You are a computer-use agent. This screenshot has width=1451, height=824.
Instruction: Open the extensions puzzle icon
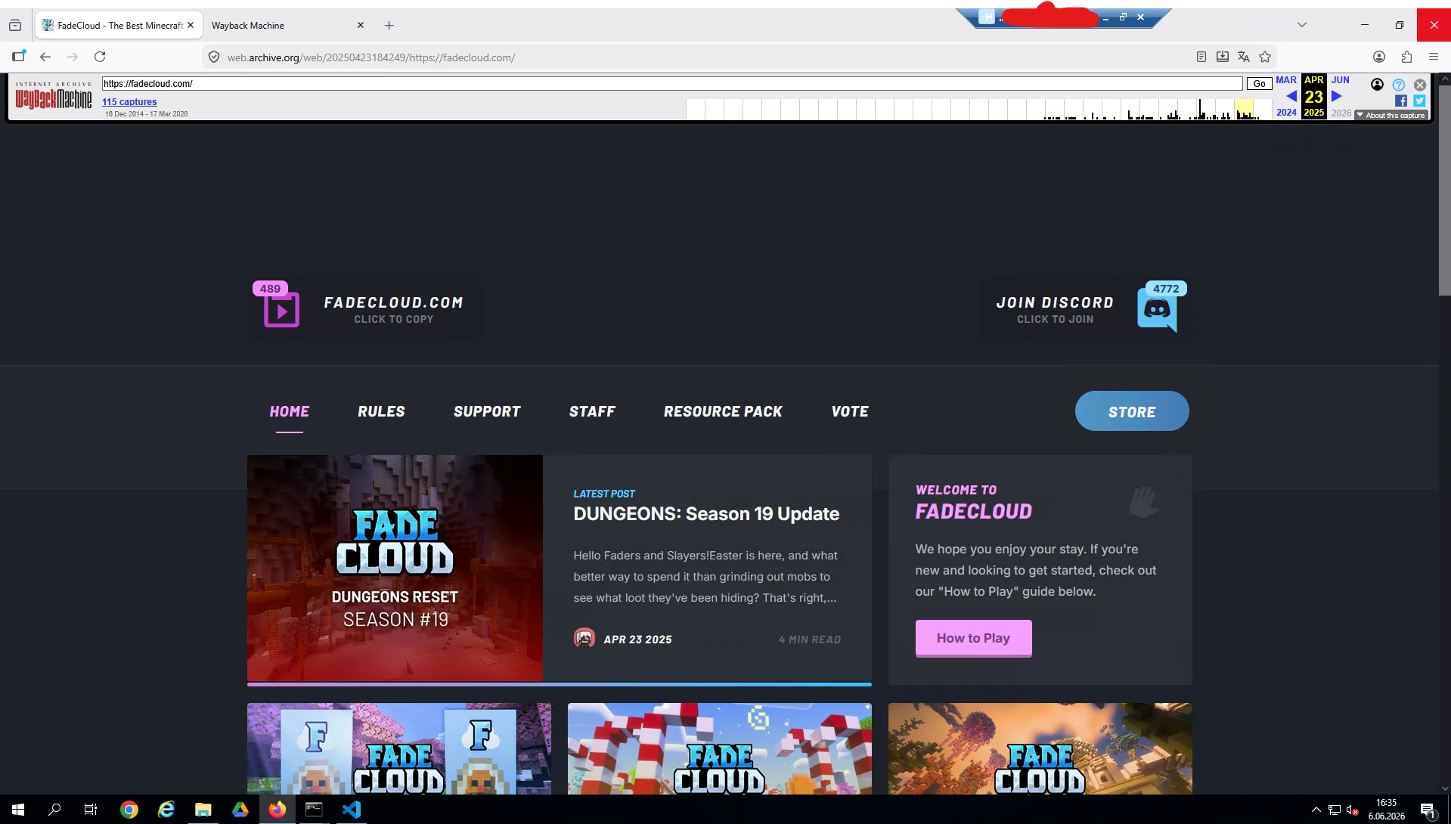(x=1406, y=57)
